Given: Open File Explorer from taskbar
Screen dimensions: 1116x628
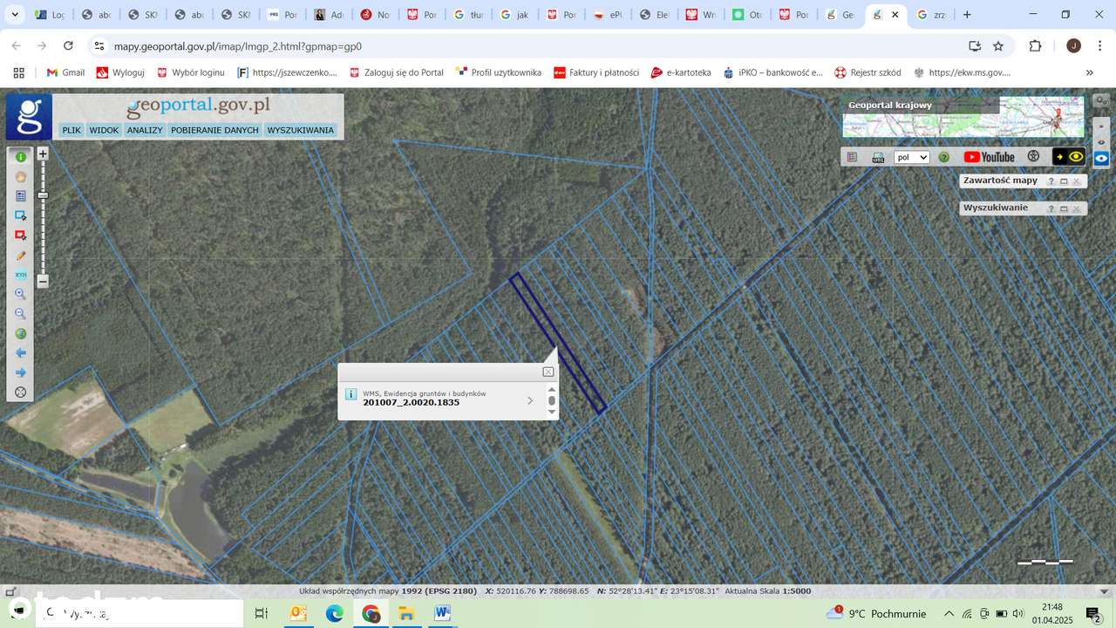Looking at the screenshot, I should (406, 614).
